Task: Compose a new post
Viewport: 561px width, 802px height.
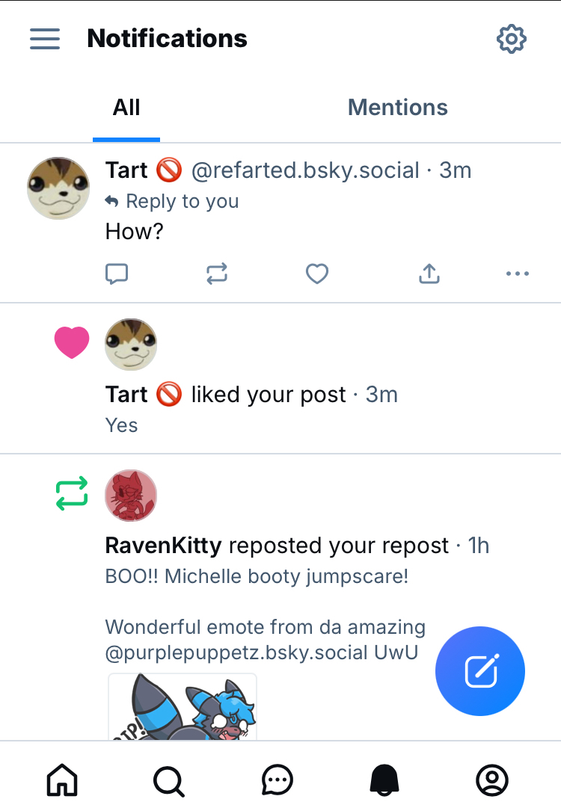Action: pos(479,671)
